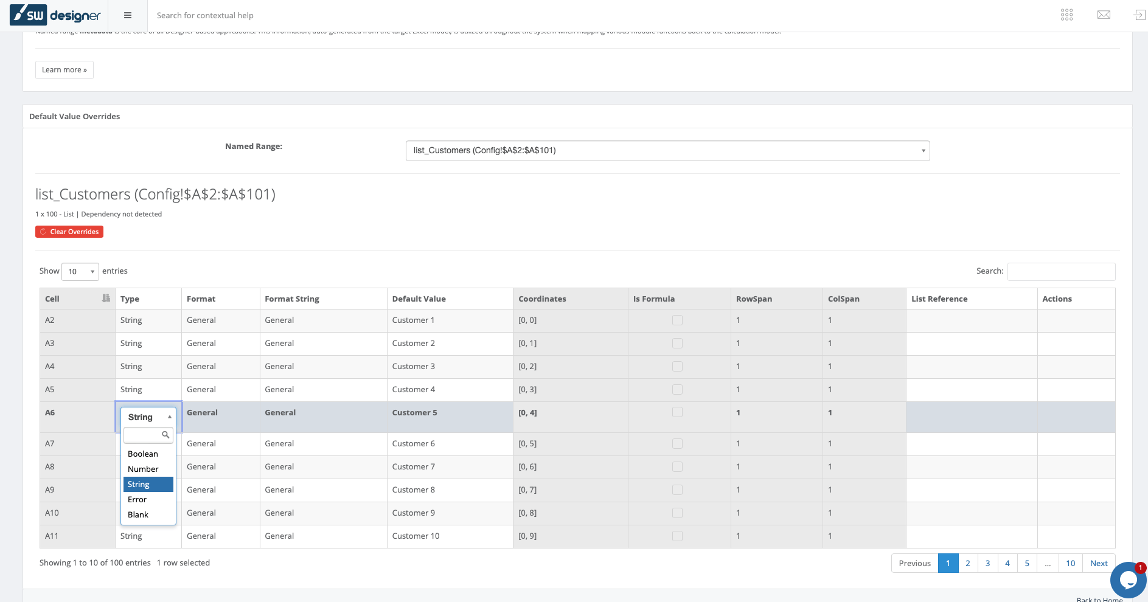Toggle Is Formula checkbox for A10
Screen dimensions: 1148x602
677,513
